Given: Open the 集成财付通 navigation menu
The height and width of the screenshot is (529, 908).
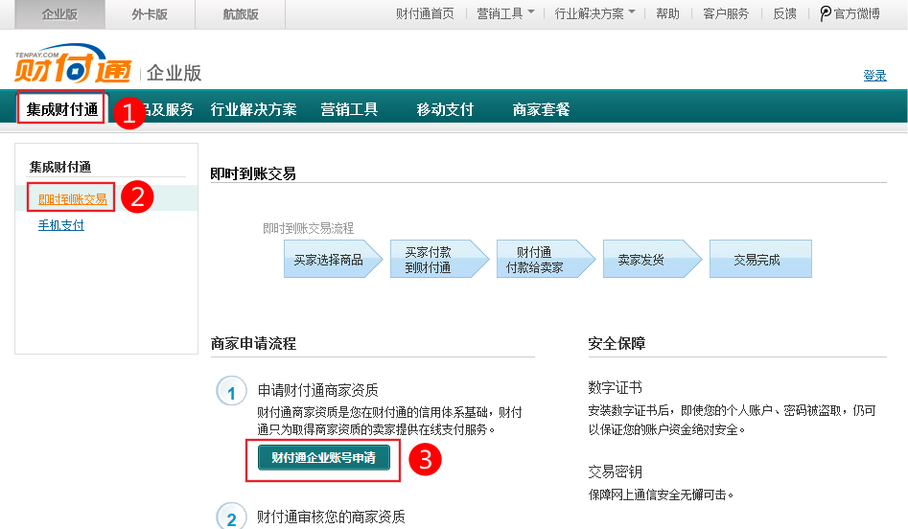Looking at the screenshot, I should coord(62,109).
